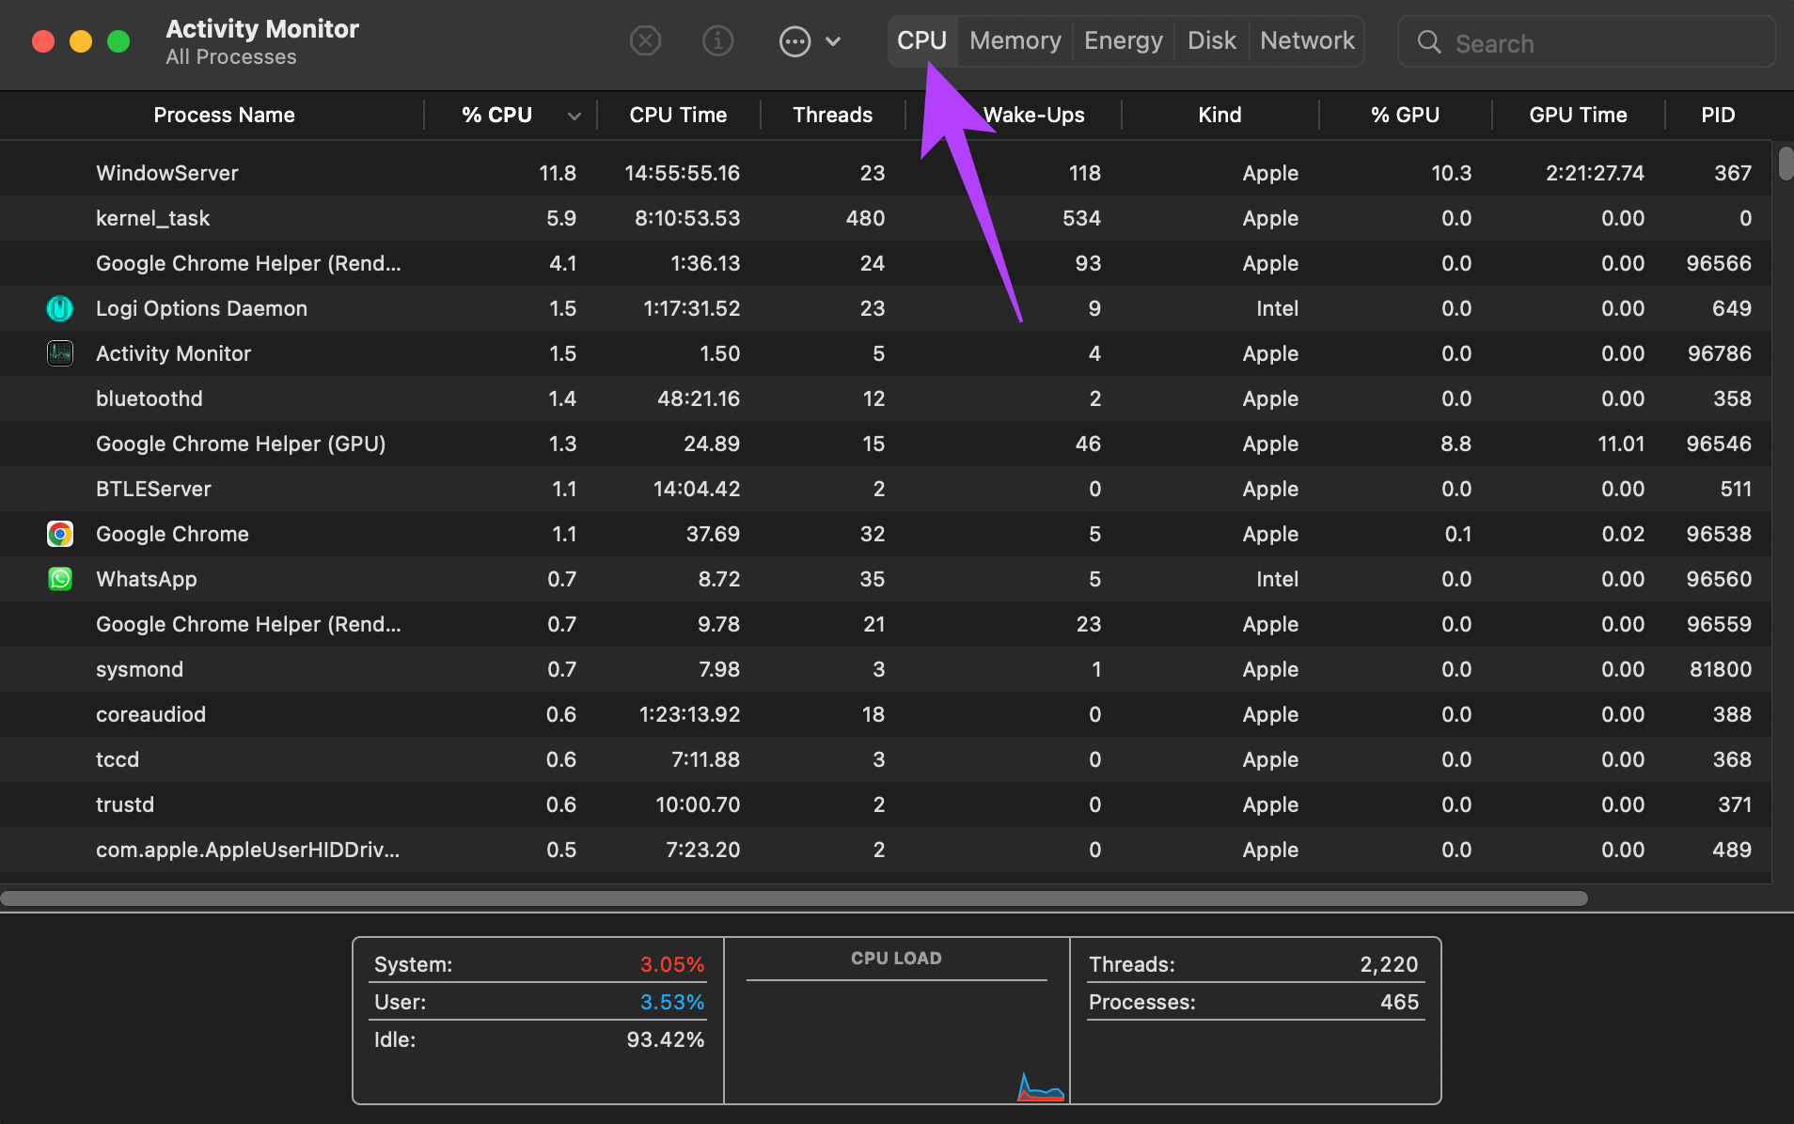The height and width of the screenshot is (1124, 1794).
Task: Select Google Chrome Helper with PID 96566
Action: pyautogui.click(x=886, y=263)
